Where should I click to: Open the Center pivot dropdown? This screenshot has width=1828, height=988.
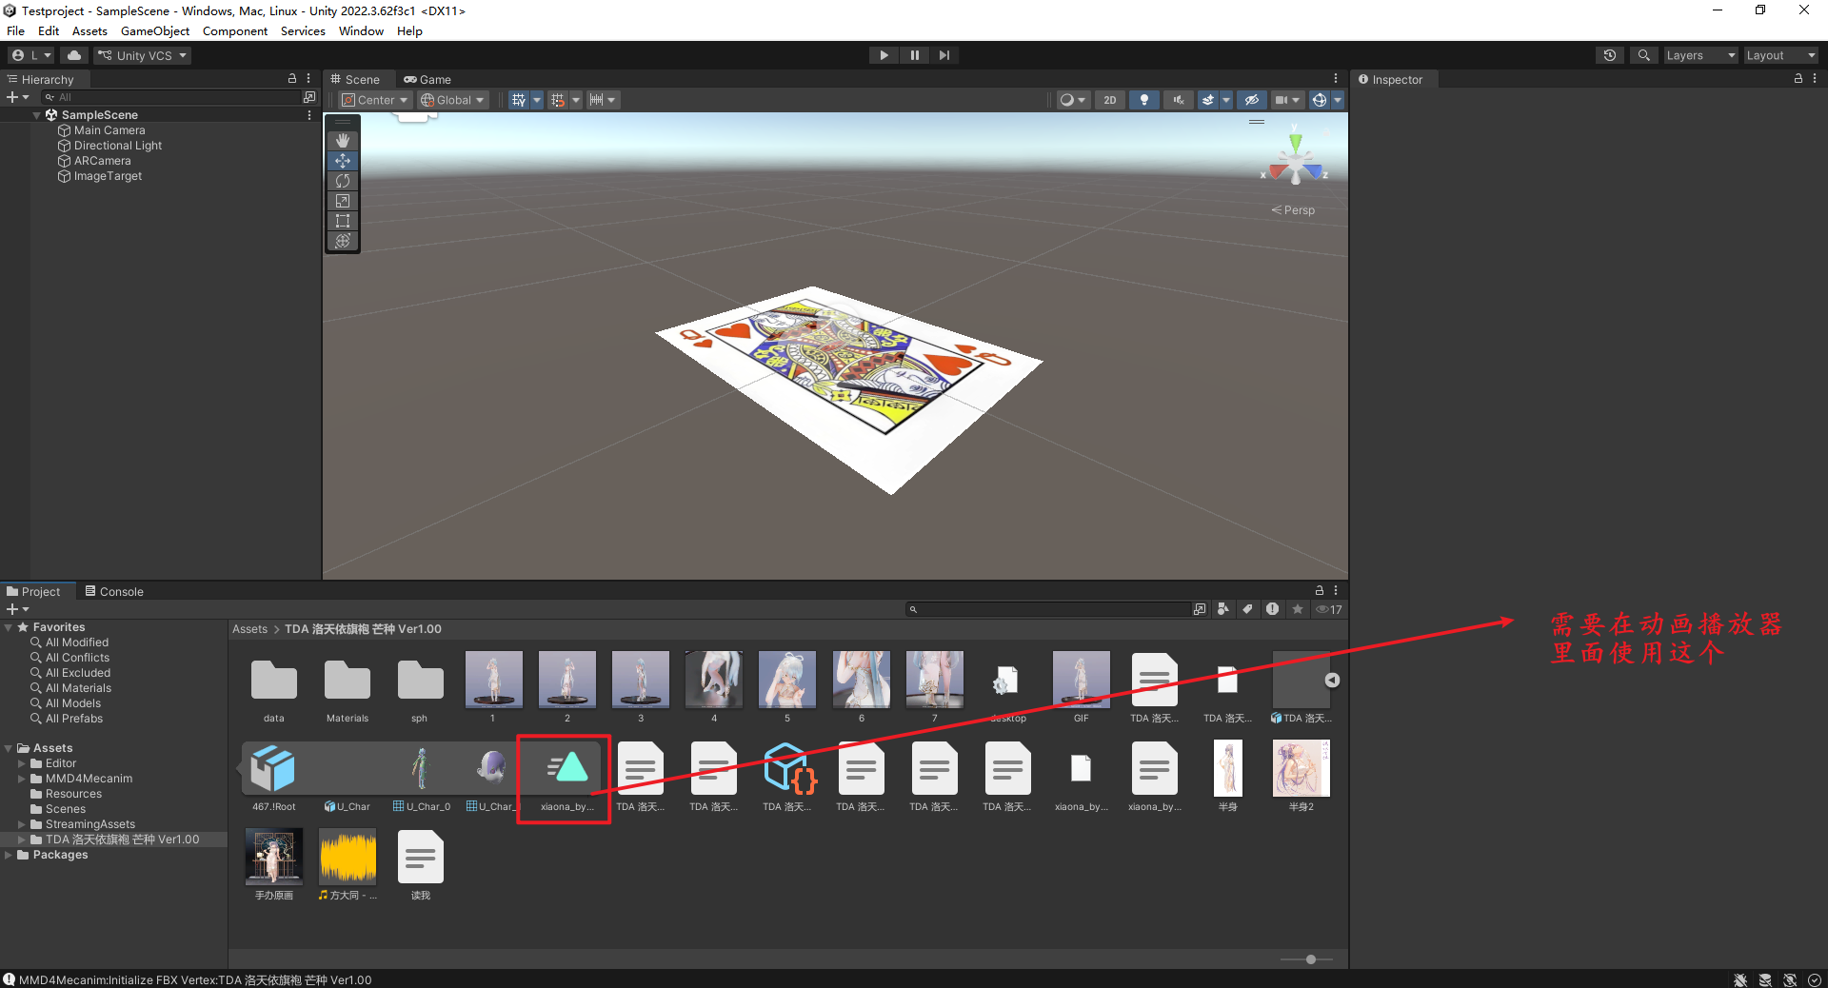click(x=375, y=100)
